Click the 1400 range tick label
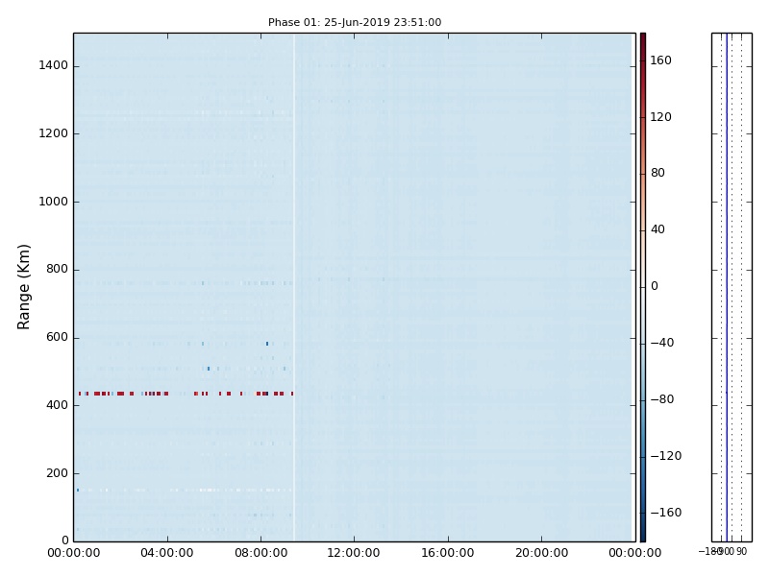The image size is (769, 576). click(54, 65)
